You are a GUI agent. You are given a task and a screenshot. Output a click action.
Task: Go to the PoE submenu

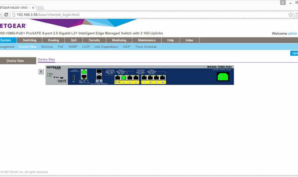pos(61,47)
